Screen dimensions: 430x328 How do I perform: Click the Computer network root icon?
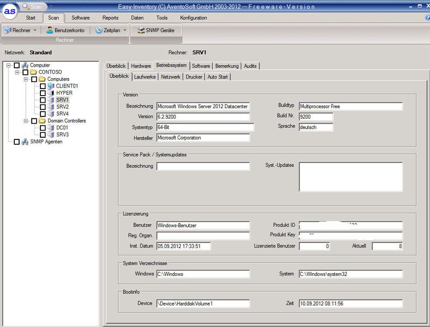25,65
